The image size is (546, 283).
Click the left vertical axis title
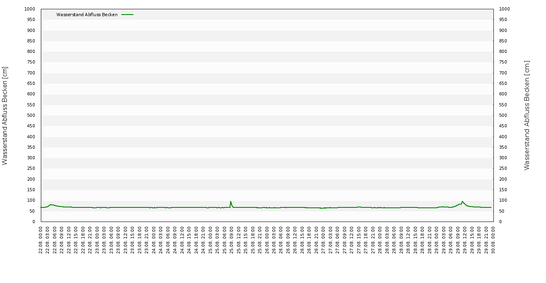point(5,116)
